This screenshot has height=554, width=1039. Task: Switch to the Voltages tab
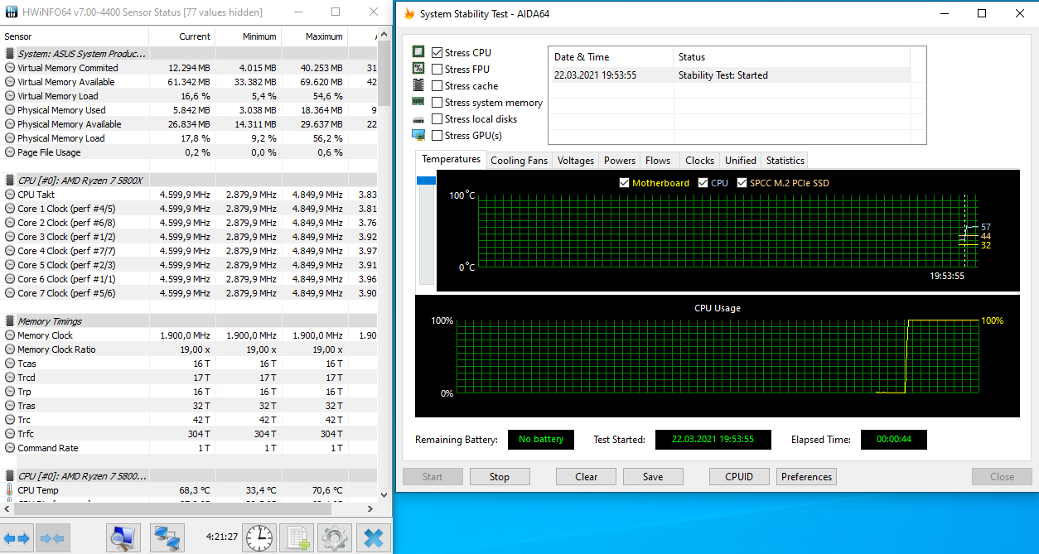click(575, 161)
